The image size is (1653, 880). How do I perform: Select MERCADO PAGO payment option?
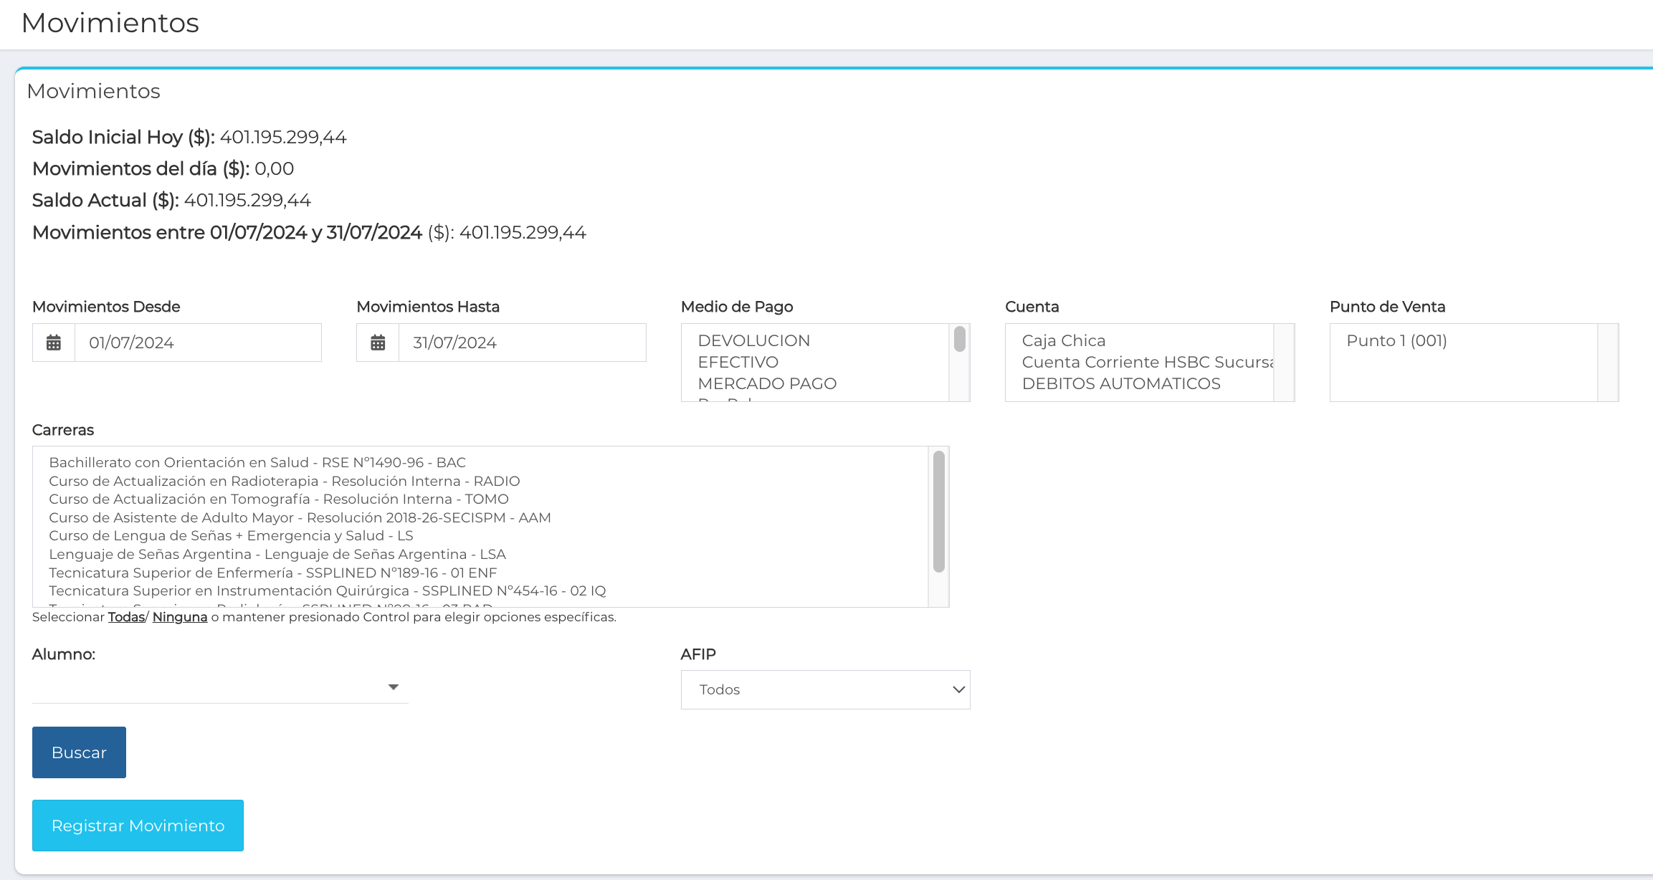click(767, 383)
